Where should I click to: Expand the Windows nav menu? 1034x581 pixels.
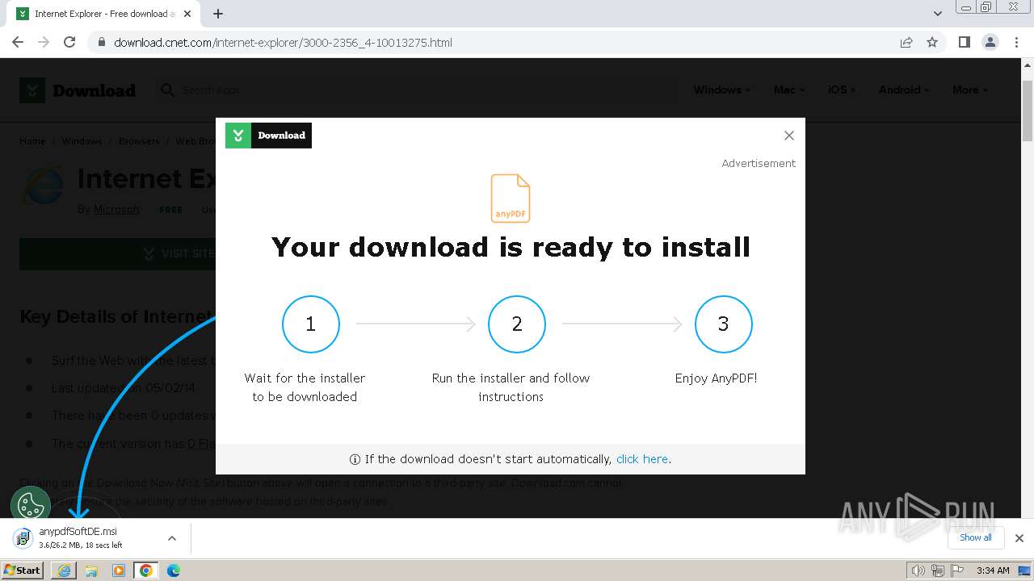click(x=721, y=90)
